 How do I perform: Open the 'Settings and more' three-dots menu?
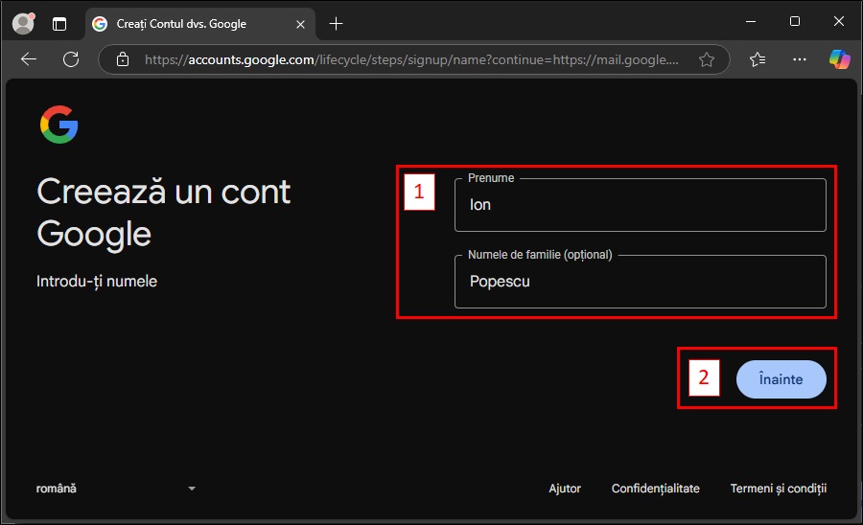coord(800,59)
